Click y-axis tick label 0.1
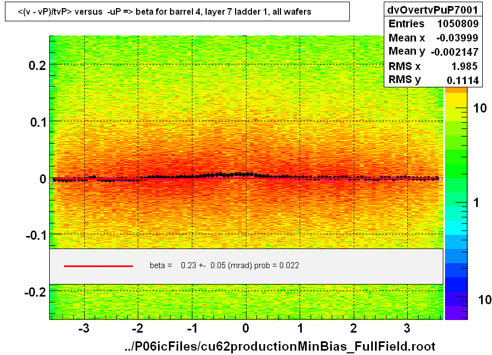The image size is (492, 355). (38, 122)
